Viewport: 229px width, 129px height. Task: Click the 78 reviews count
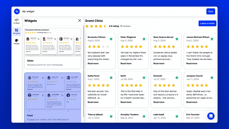(125, 26)
